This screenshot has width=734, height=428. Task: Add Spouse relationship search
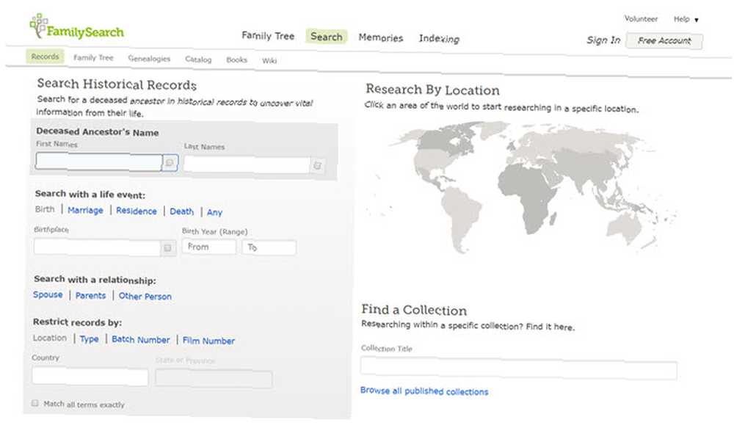(x=48, y=294)
